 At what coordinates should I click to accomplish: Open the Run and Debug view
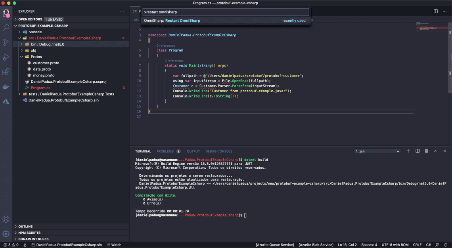(6, 57)
